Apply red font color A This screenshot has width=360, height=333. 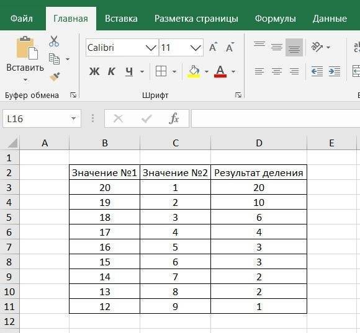220,71
